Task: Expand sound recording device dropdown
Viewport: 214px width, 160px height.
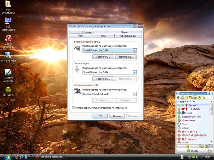Action: pos(135,72)
